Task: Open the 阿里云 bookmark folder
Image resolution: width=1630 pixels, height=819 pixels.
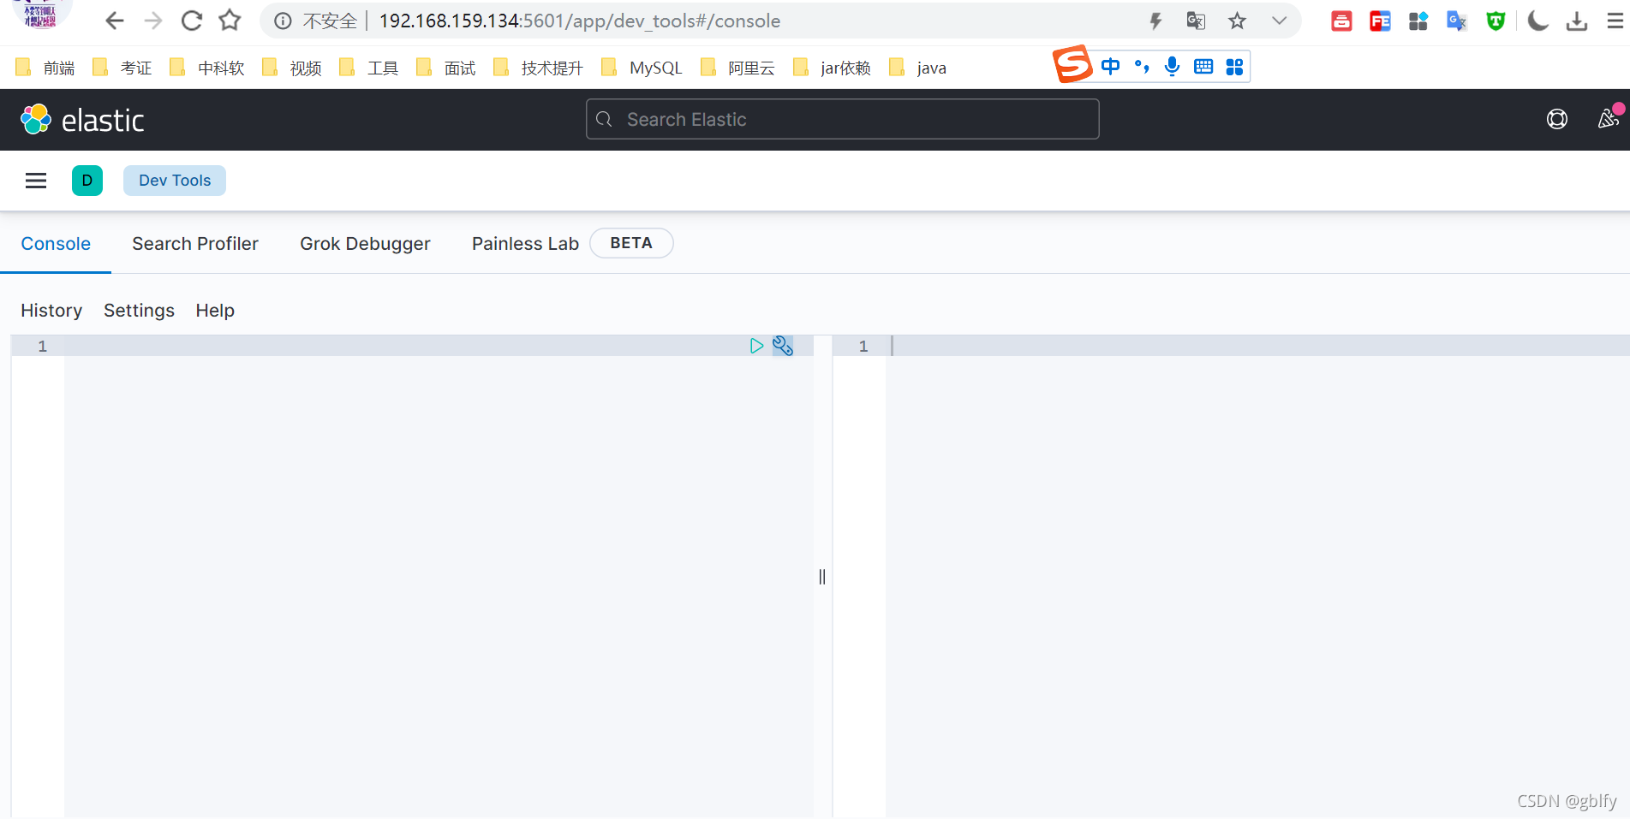Action: [x=737, y=68]
